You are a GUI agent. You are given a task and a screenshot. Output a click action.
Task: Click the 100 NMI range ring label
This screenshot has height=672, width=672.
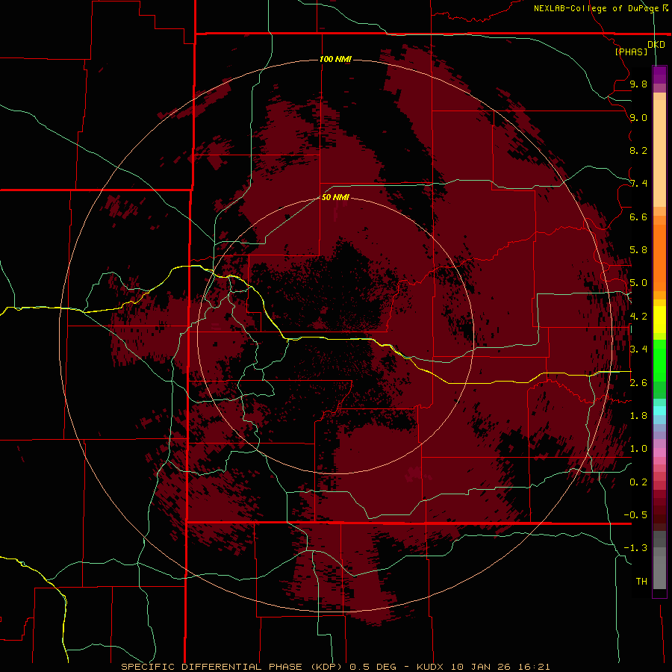click(335, 59)
